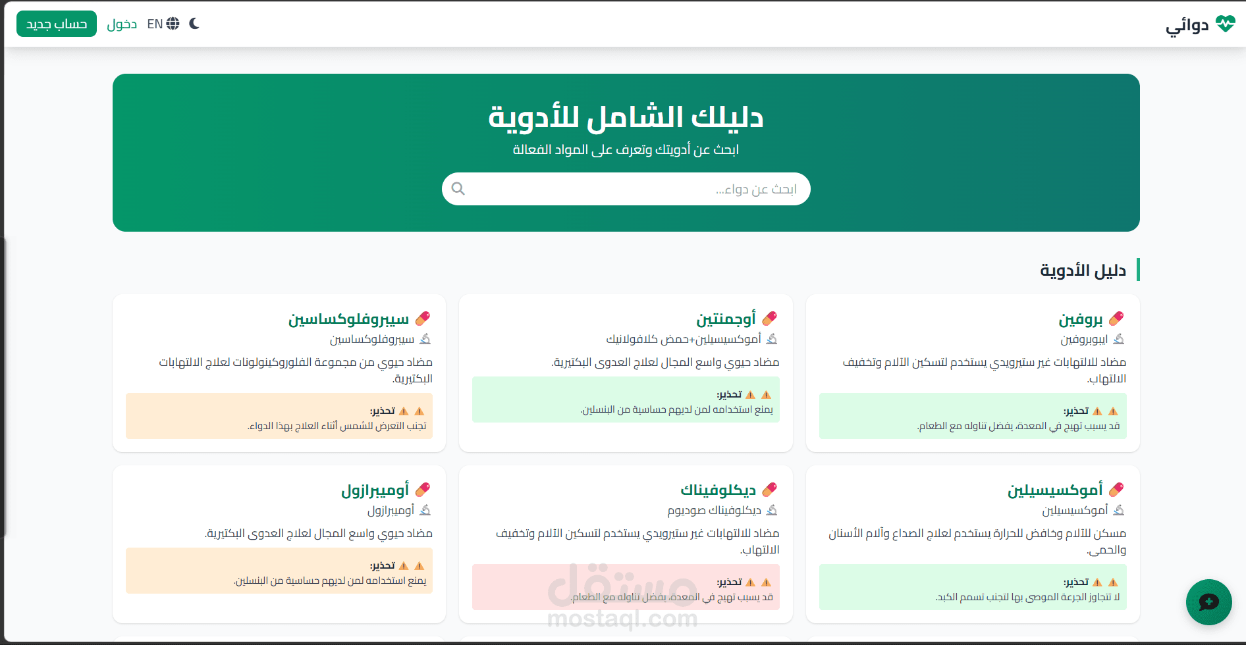Switch language via the EN globe icon

point(163,24)
